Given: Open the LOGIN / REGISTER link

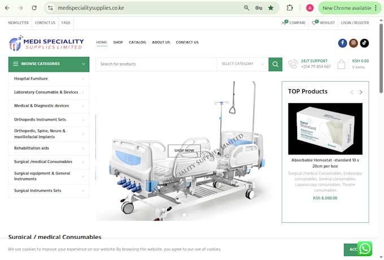Looking at the screenshot, I should click(x=355, y=23).
